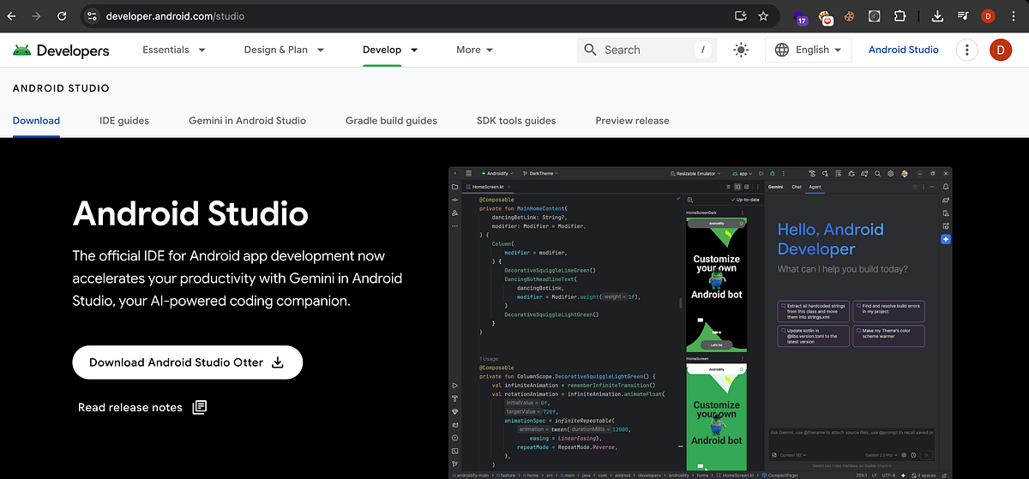This screenshot has height=479, width=1029.
Task: Select the Download tab
Action: click(36, 121)
